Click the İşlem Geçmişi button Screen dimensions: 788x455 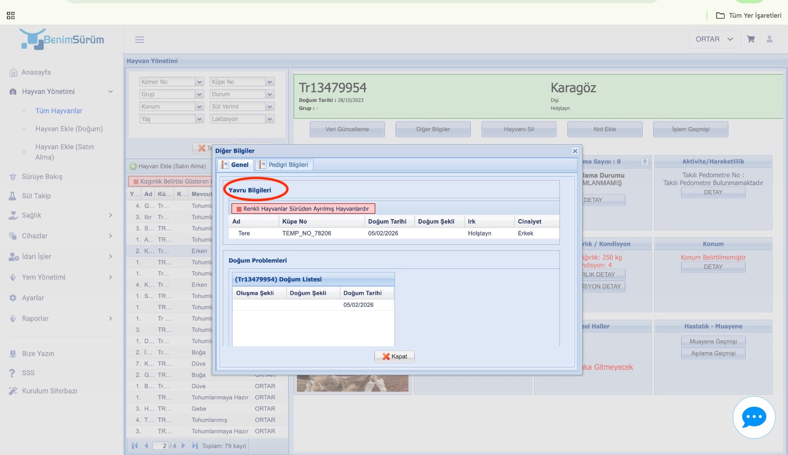pos(690,129)
